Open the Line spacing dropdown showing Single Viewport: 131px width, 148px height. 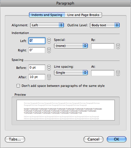(x=71, y=73)
